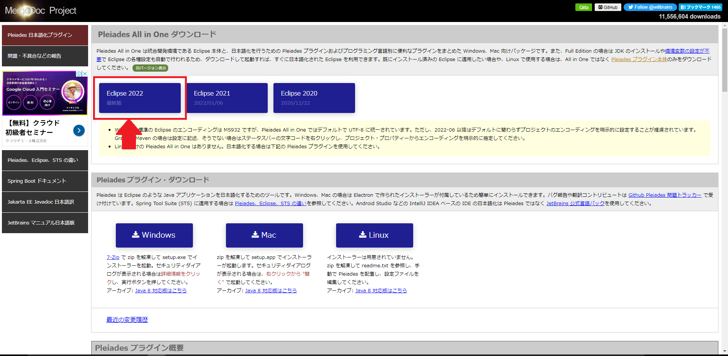Open the Qiita badge link
The width and height of the screenshot is (728, 356).
click(x=584, y=7)
